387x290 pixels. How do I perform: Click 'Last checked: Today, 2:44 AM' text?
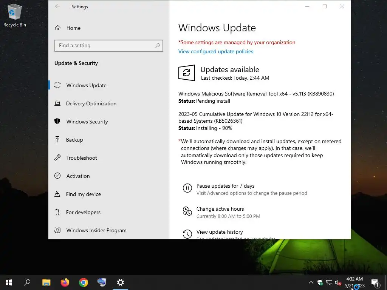[x=235, y=78]
